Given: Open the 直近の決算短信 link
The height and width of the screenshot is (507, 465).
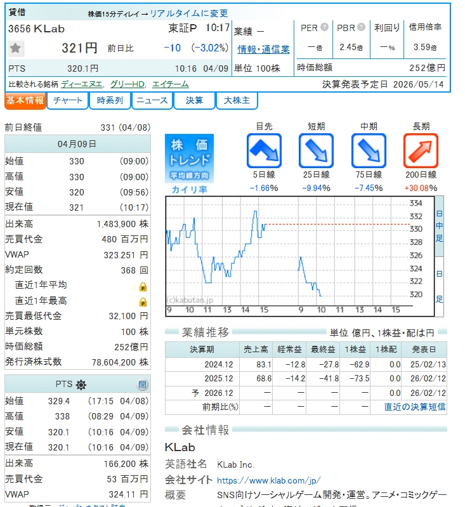Looking at the screenshot, I should coord(414,407).
